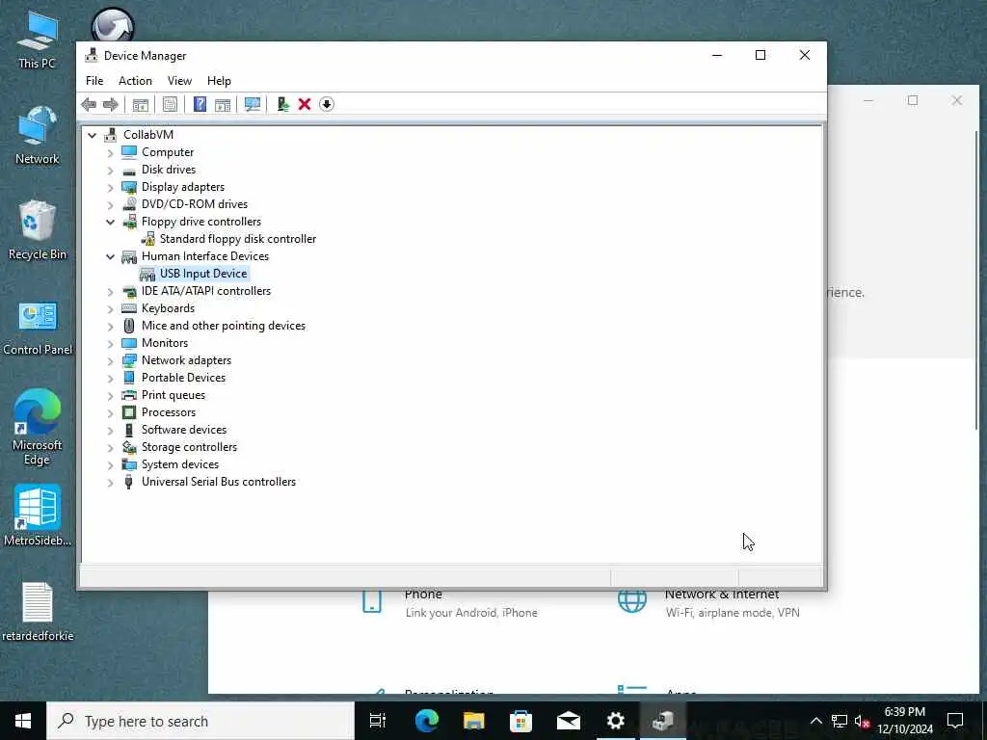Click the Windows Start button
This screenshot has width=987, height=740.
tap(23, 721)
